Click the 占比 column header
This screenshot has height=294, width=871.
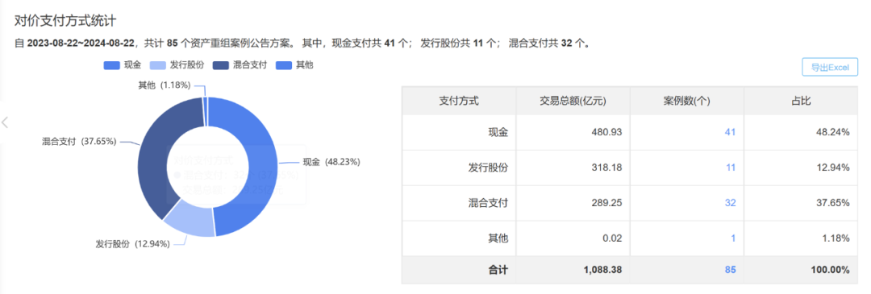802,101
